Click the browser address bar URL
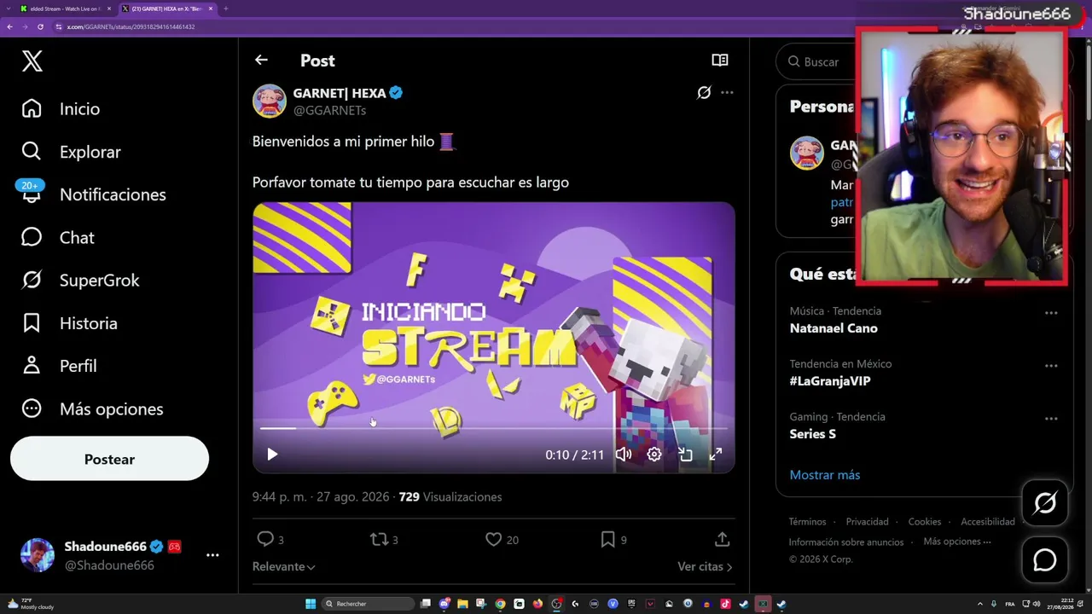Viewport: 1092px width, 614px height. [x=131, y=26]
